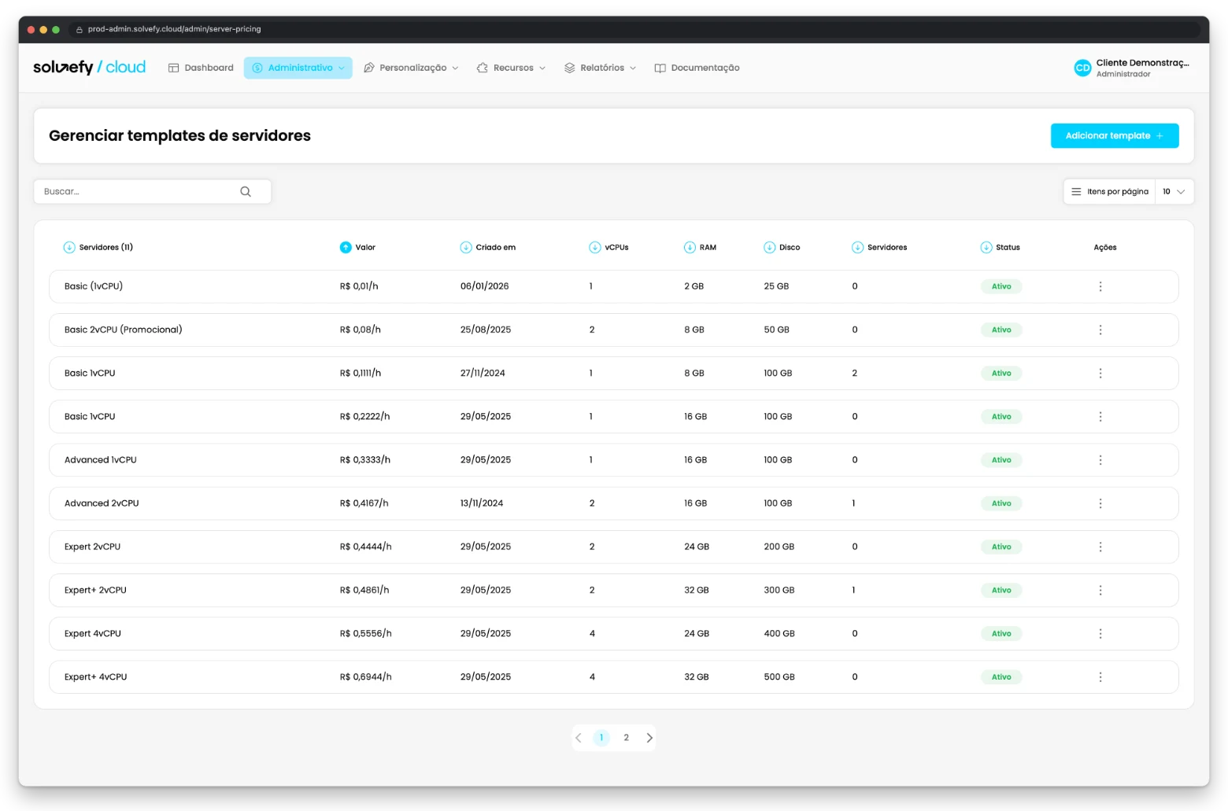Click the 06/01/2026 creation date cell
1228x811 pixels.
(x=485, y=286)
